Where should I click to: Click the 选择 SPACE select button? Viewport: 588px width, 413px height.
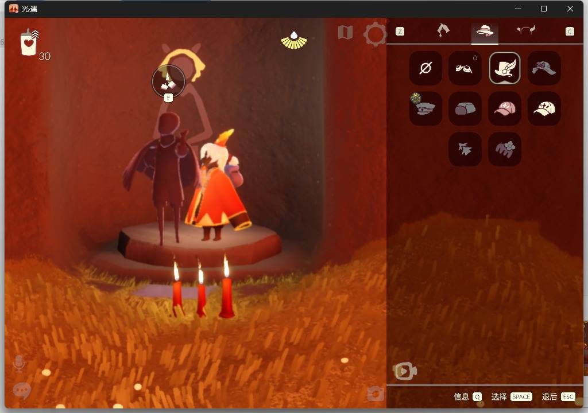pyautogui.click(x=512, y=396)
